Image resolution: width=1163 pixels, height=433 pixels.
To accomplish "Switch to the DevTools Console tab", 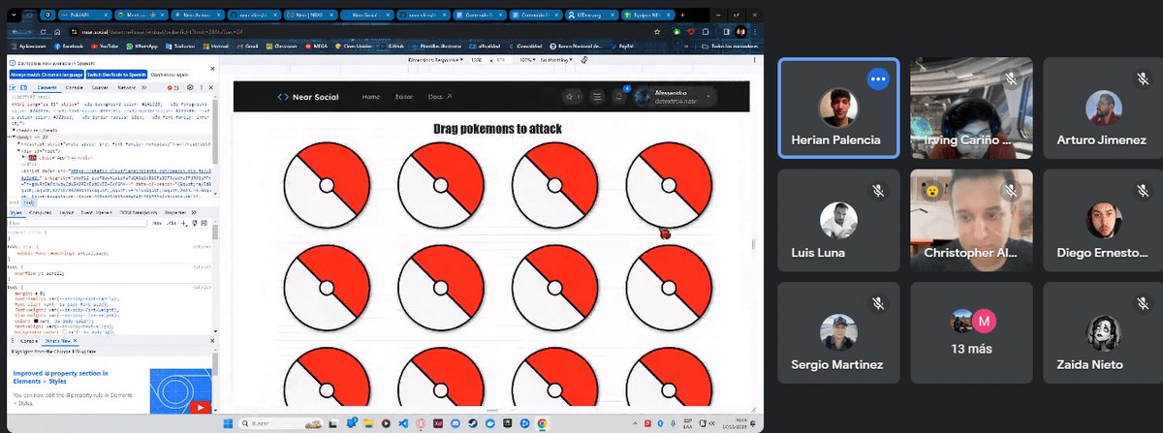I will 74,87.
